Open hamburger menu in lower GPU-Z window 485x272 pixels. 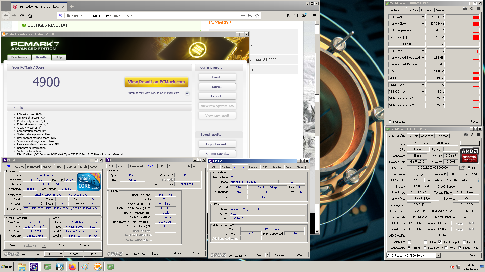coord(478,134)
